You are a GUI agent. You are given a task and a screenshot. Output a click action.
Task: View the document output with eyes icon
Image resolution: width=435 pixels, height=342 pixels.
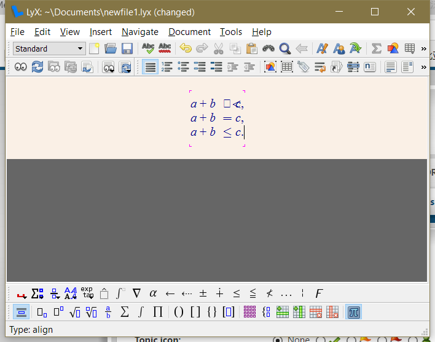pyautogui.click(x=21, y=67)
